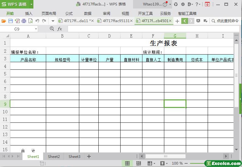Click the skin/shirt icon in title bar
242x167 pixels.
(176, 4)
